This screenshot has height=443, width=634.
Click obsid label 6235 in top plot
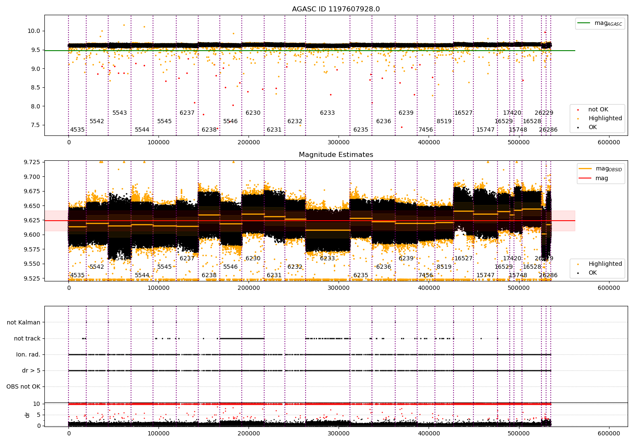(x=361, y=130)
